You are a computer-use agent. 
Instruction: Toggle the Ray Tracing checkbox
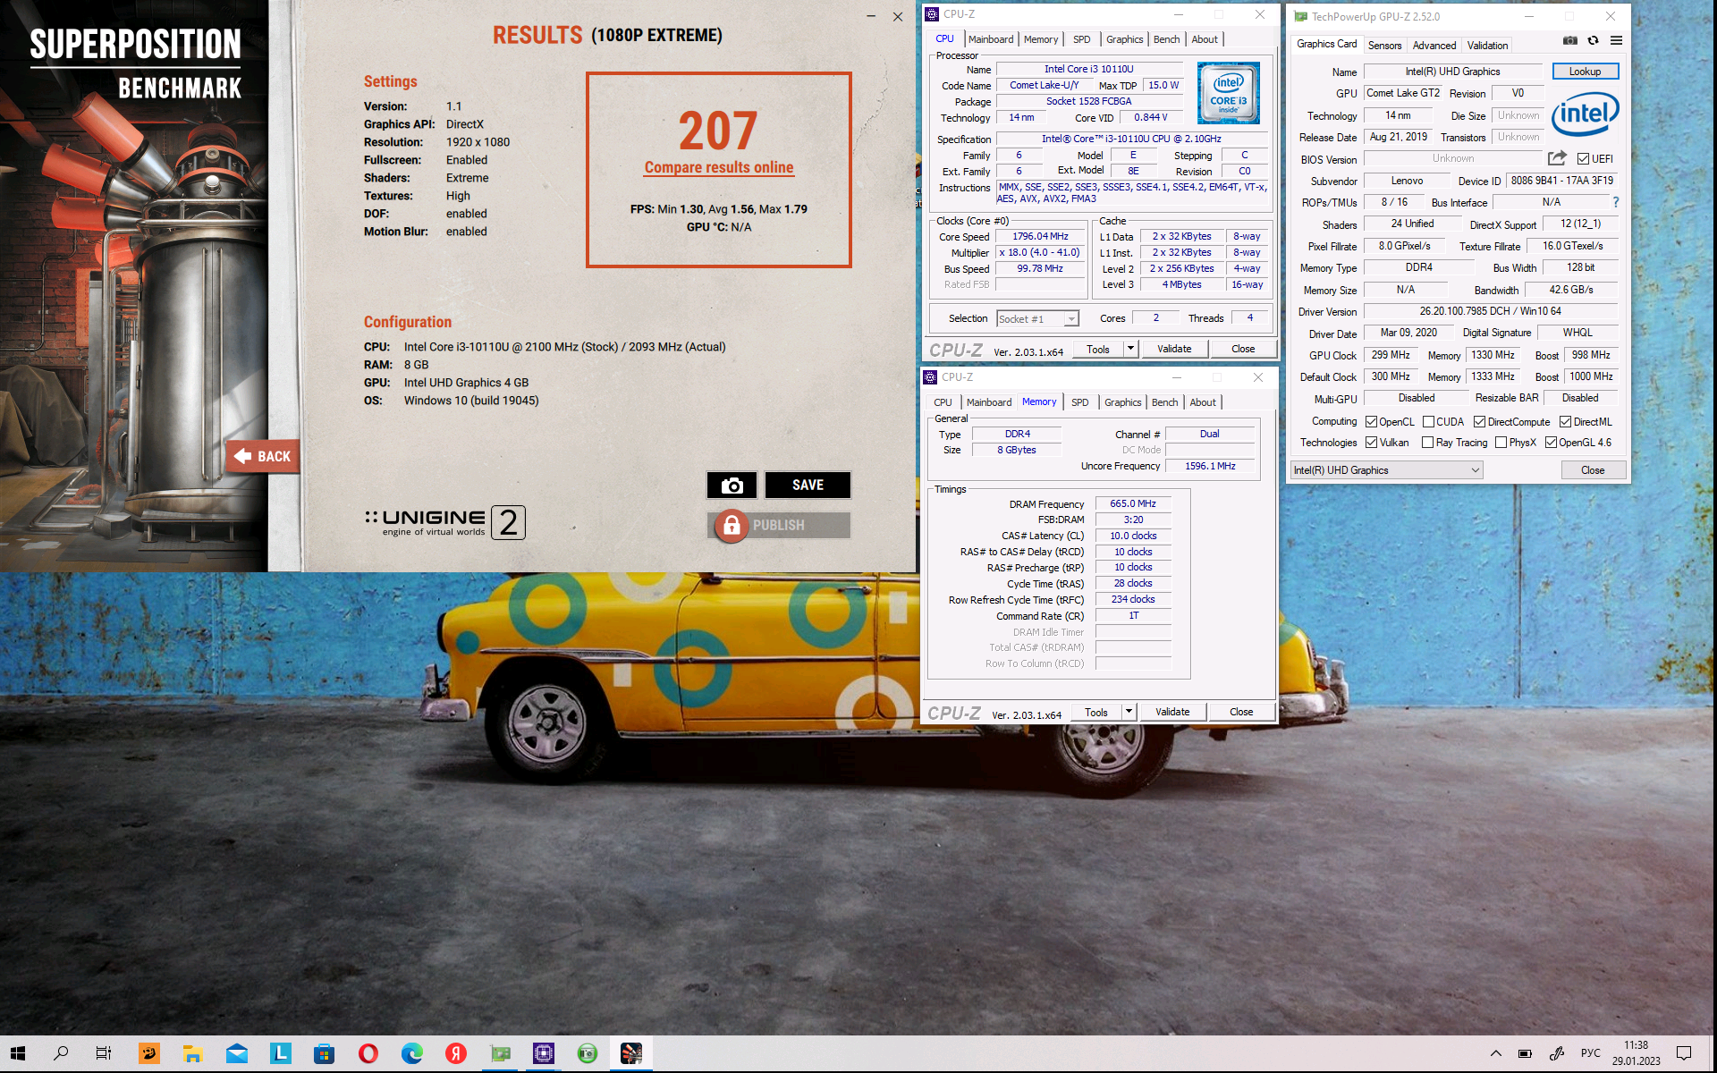[1428, 443]
